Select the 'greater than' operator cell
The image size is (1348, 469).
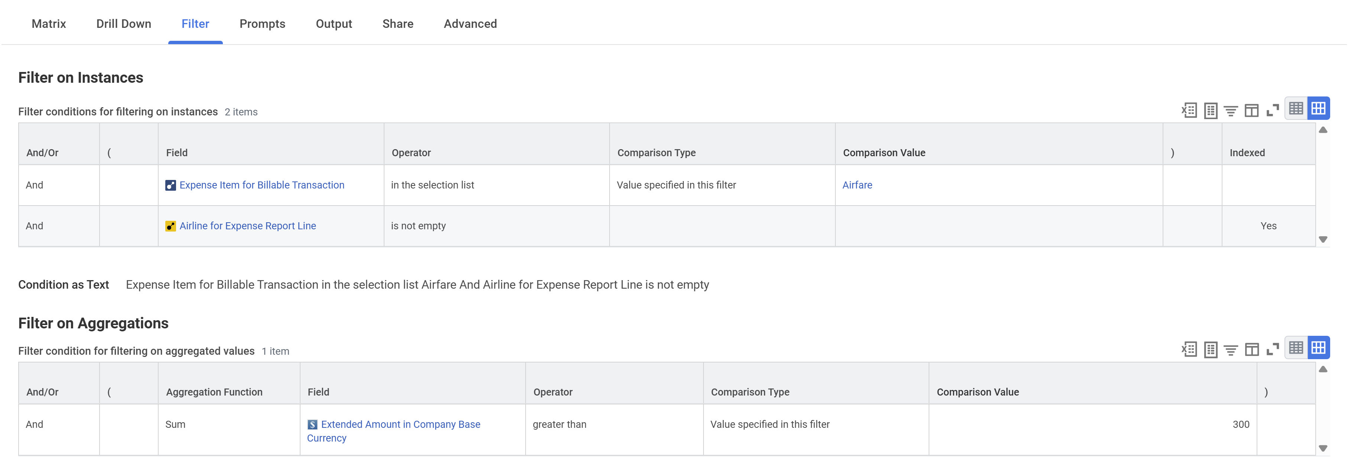pyautogui.click(x=614, y=430)
